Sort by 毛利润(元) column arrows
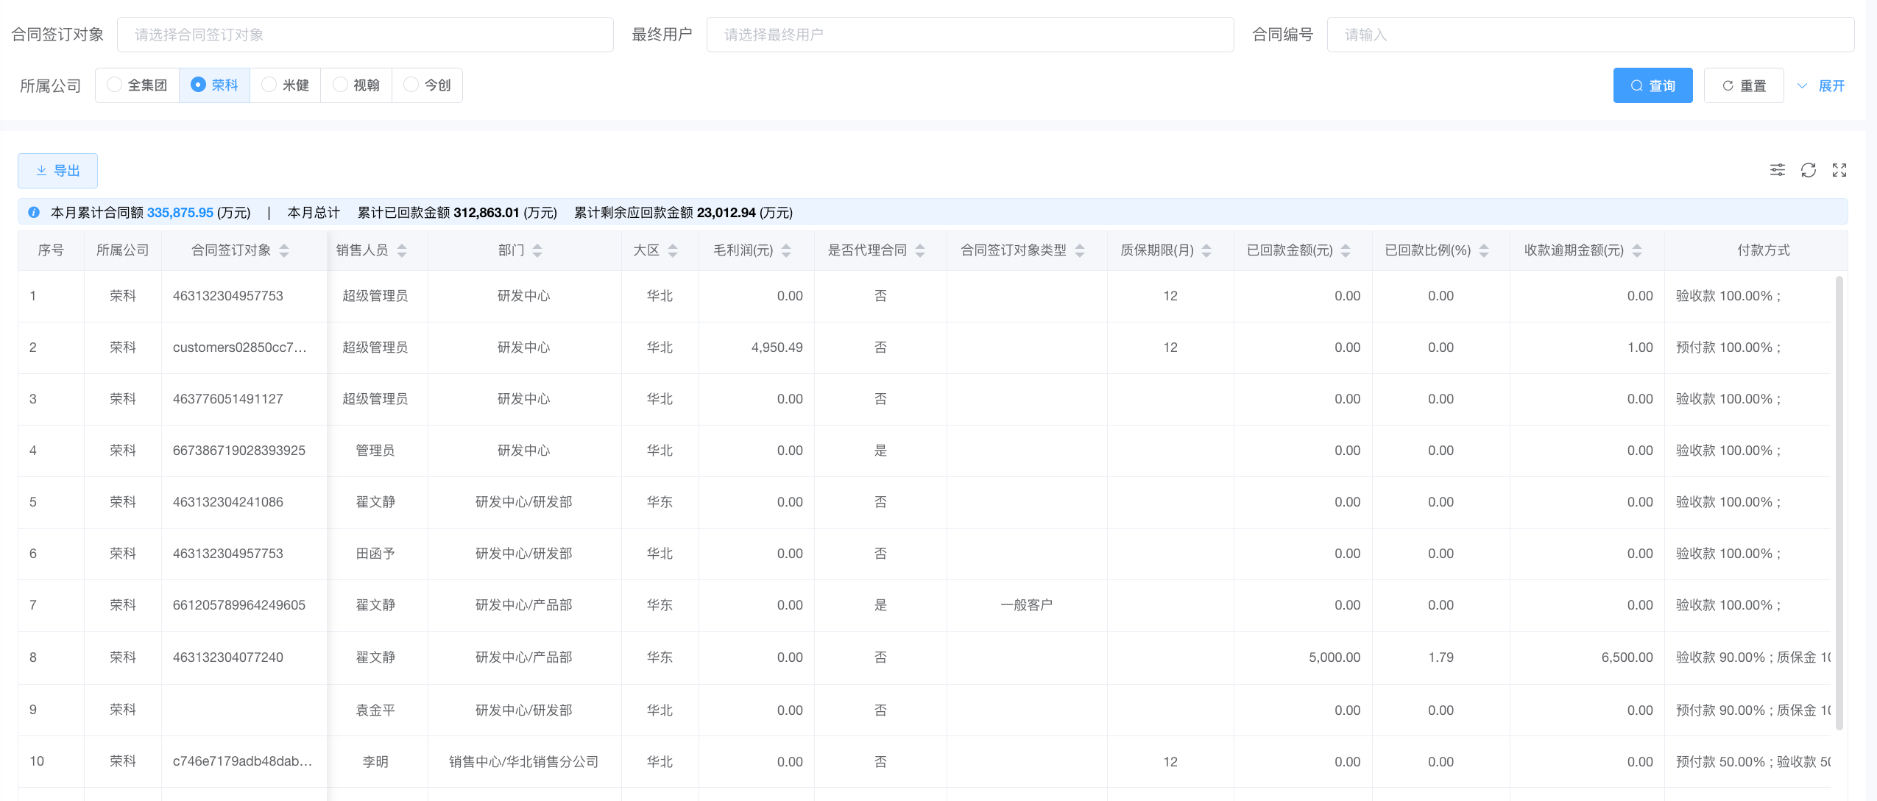Screen dimensions: 1877x801 point(786,250)
